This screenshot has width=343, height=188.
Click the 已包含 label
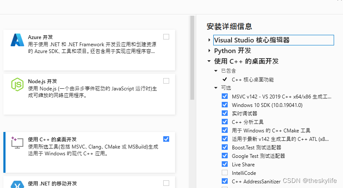coord(229,71)
